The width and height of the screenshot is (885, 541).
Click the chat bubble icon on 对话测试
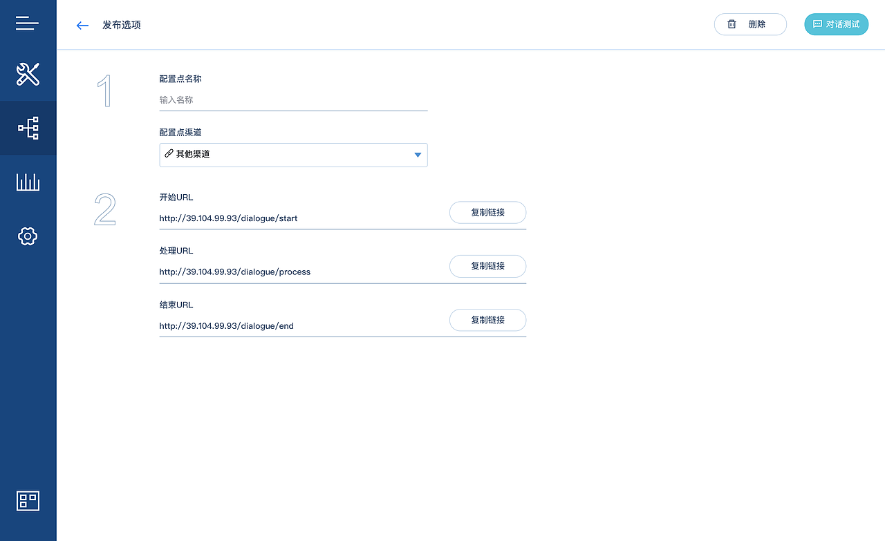817,24
